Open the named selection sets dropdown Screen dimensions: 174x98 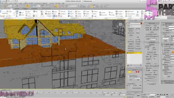[73, 6]
